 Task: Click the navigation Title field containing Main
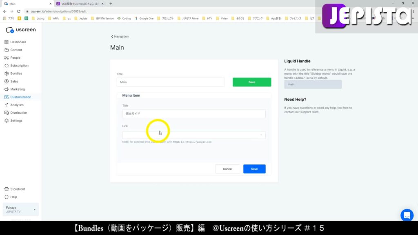click(x=171, y=82)
